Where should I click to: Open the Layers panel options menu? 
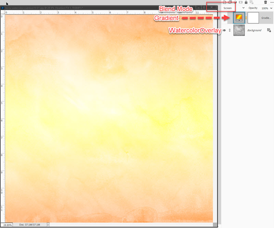click(x=272, y=2)
